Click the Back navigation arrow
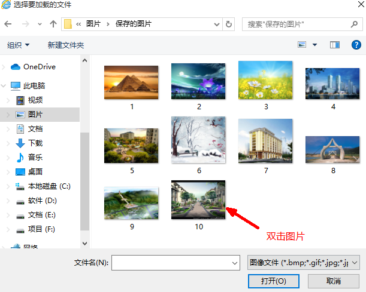The height and width of the screenshot is (292, 366). pos(8,24)
